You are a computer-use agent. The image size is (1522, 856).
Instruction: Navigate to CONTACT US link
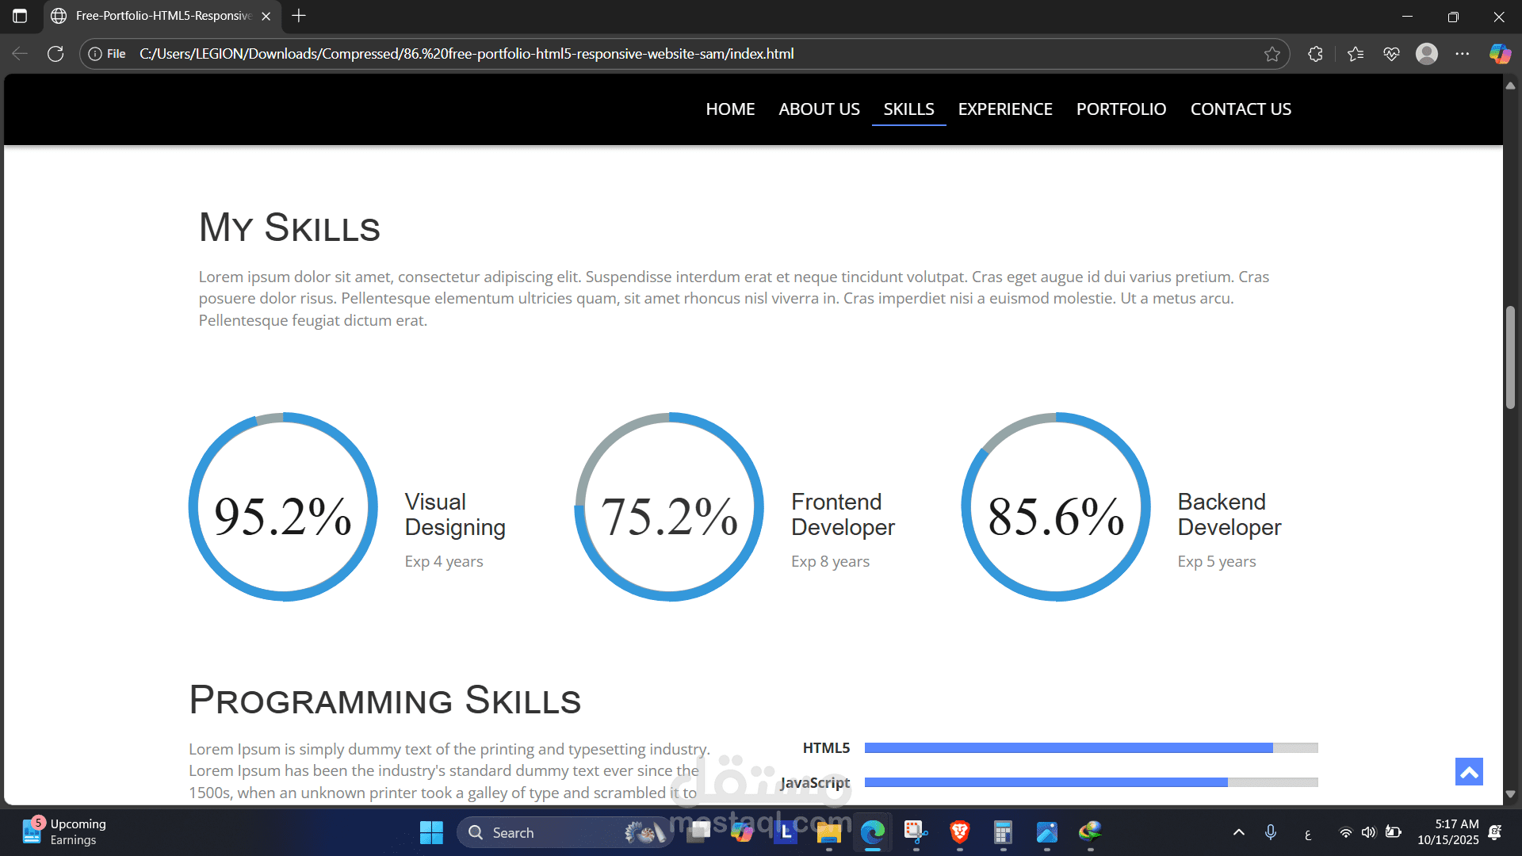coord(1241,109)
